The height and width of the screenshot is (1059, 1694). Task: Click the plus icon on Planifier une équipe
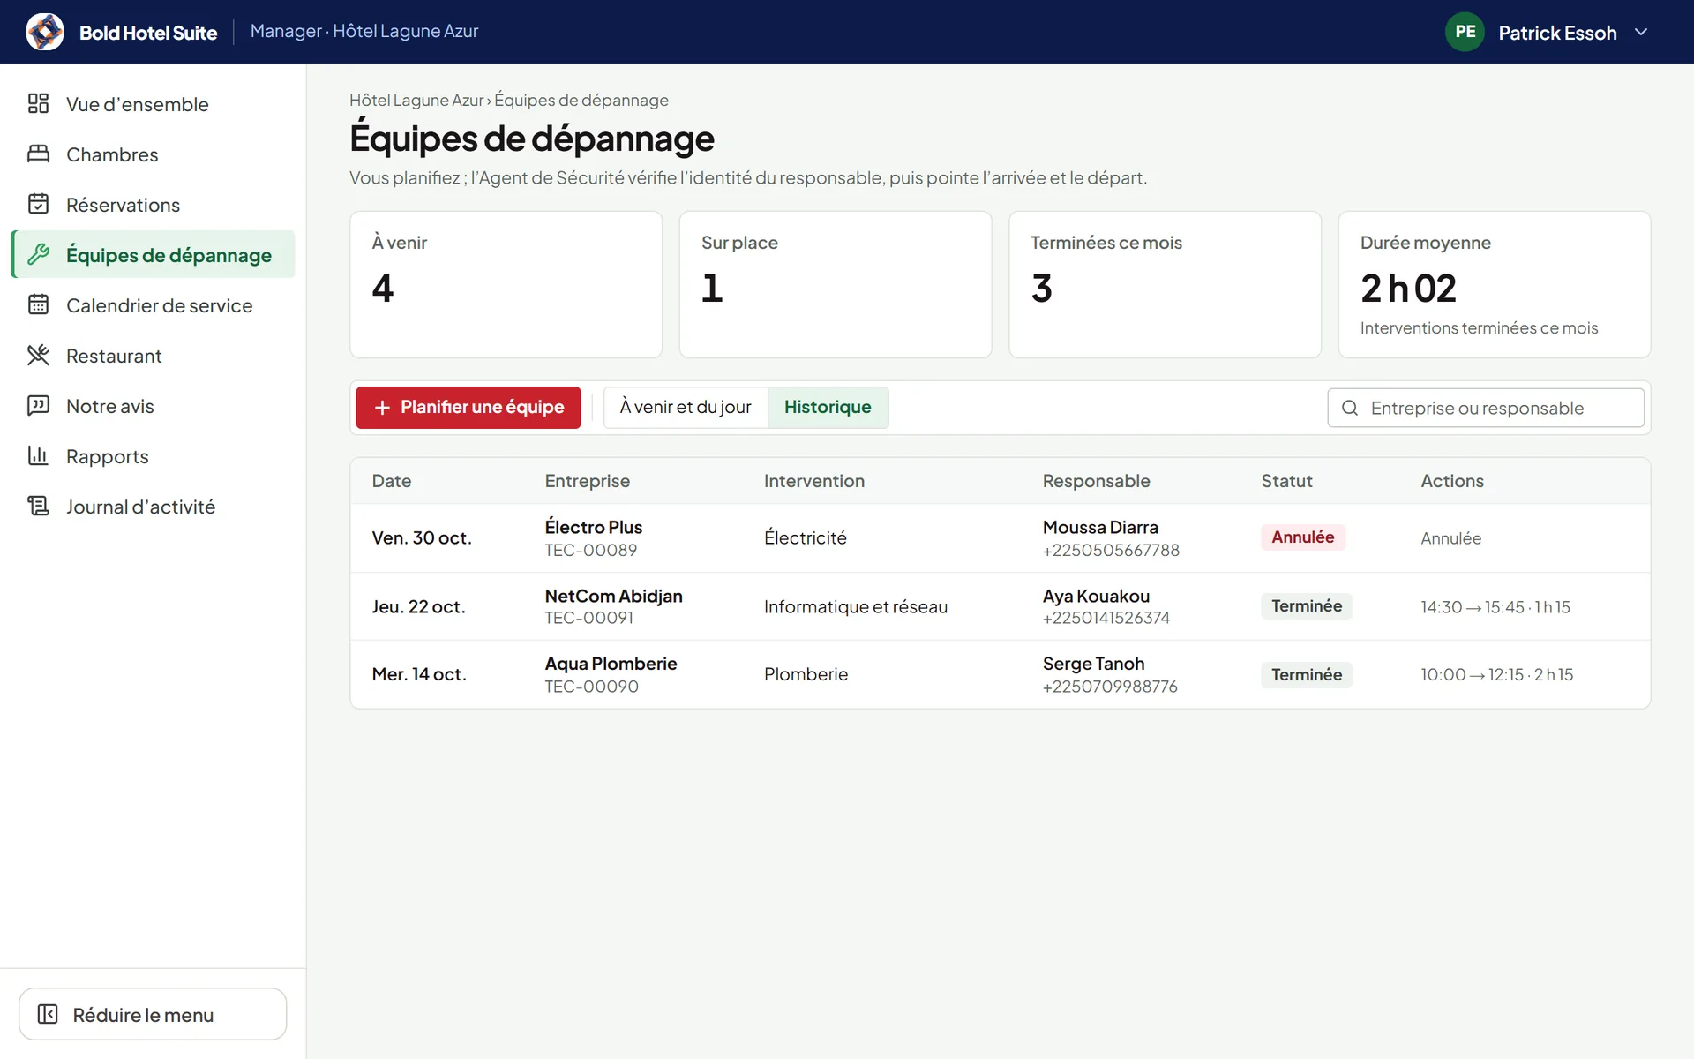382,408
